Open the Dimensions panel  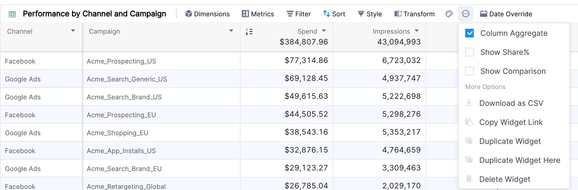pyautogui.click(x=207, y=14)
